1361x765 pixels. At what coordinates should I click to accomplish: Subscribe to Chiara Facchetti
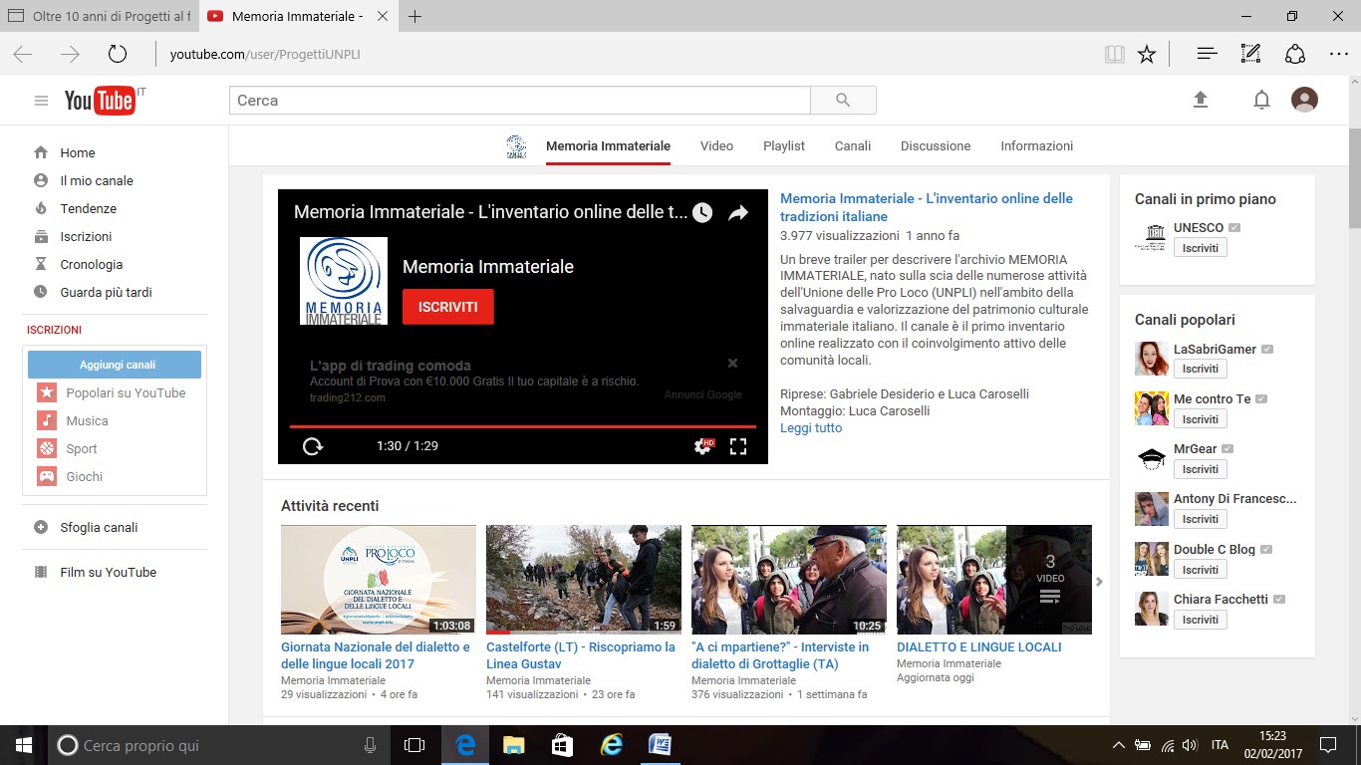tap(1201, 620)
